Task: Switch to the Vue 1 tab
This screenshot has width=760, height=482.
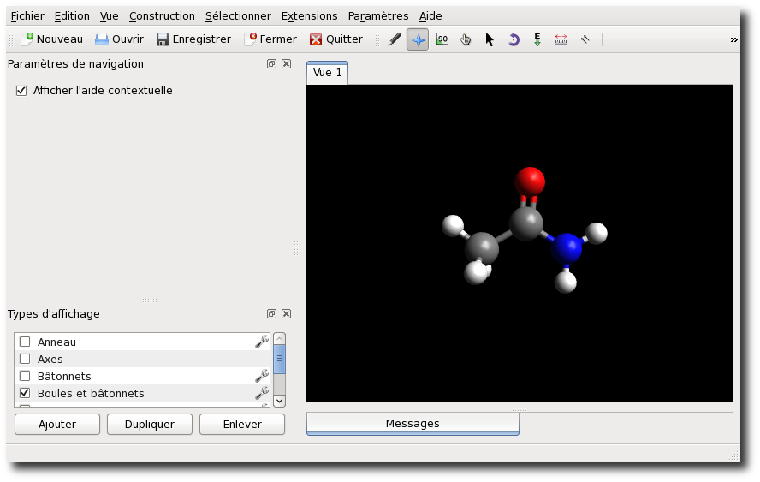Action: click(x=327, y=73)
